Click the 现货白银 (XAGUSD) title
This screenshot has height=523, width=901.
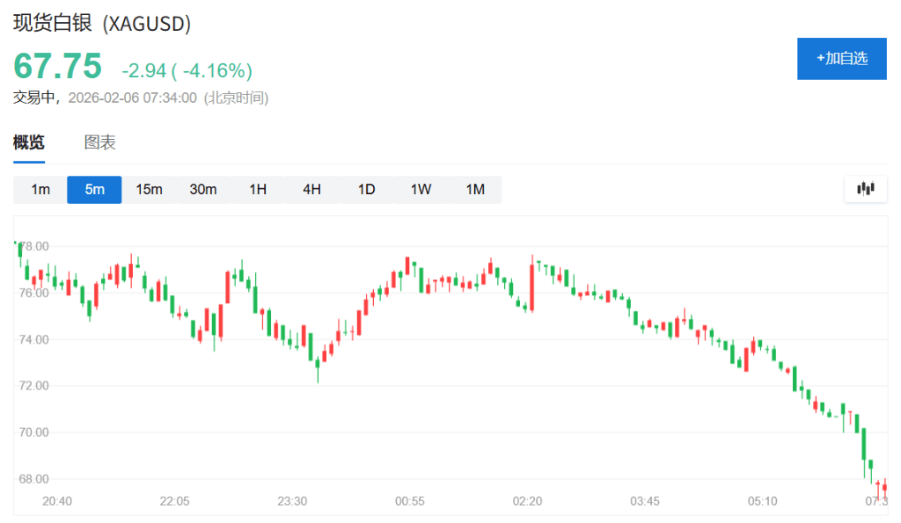[102, 24]
